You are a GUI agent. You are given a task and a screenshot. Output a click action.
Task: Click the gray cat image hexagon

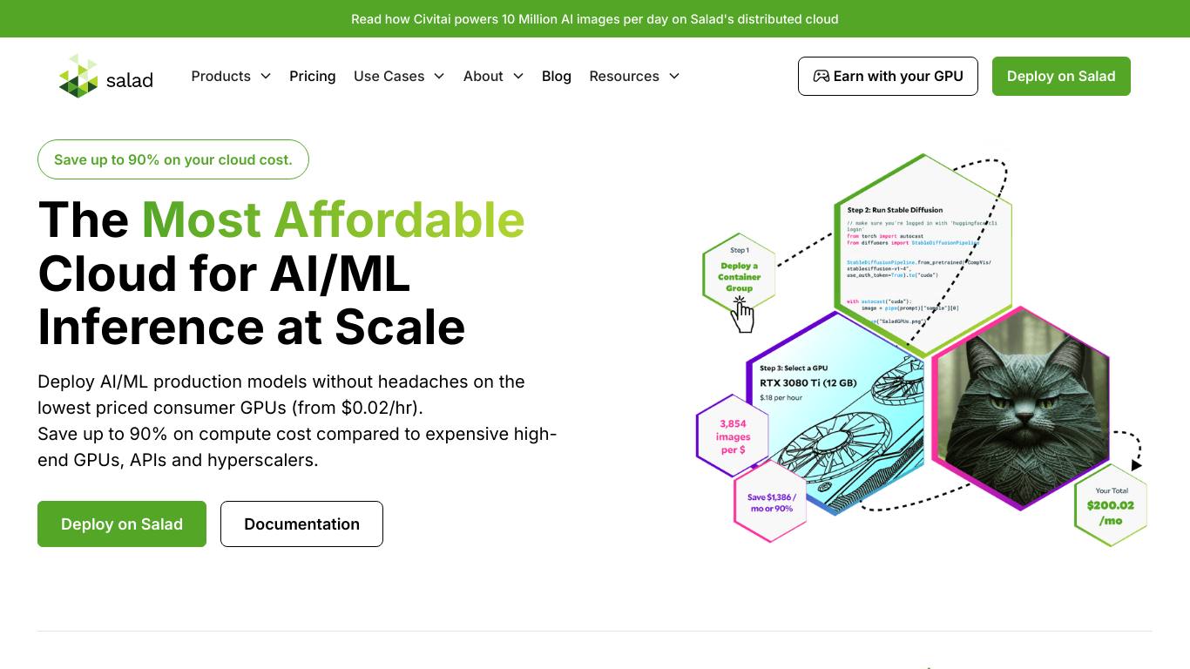point(1021,407)
